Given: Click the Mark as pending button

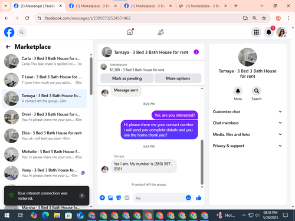Looking at the screenshot, I should (x=127, y=78).
